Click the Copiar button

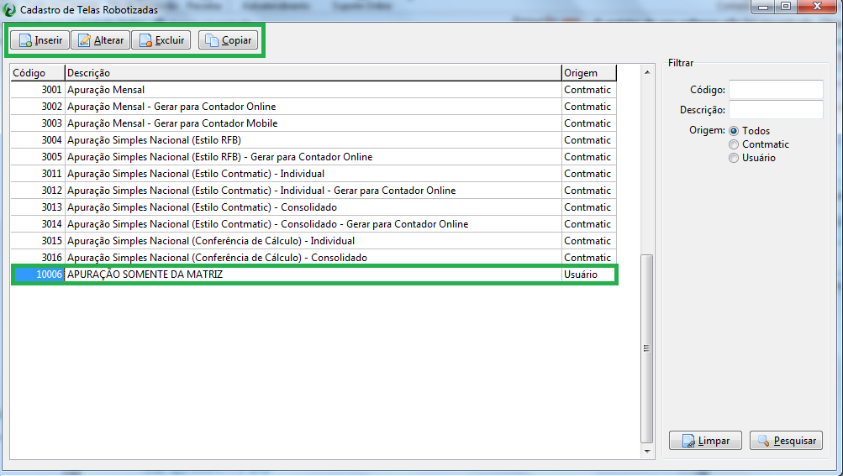(x=229, y=40)
